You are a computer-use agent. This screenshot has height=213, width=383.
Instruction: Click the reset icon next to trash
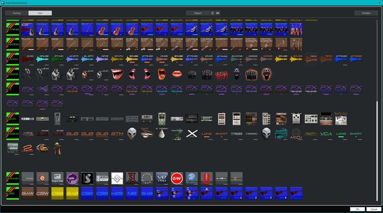click(x=218, y=13)
